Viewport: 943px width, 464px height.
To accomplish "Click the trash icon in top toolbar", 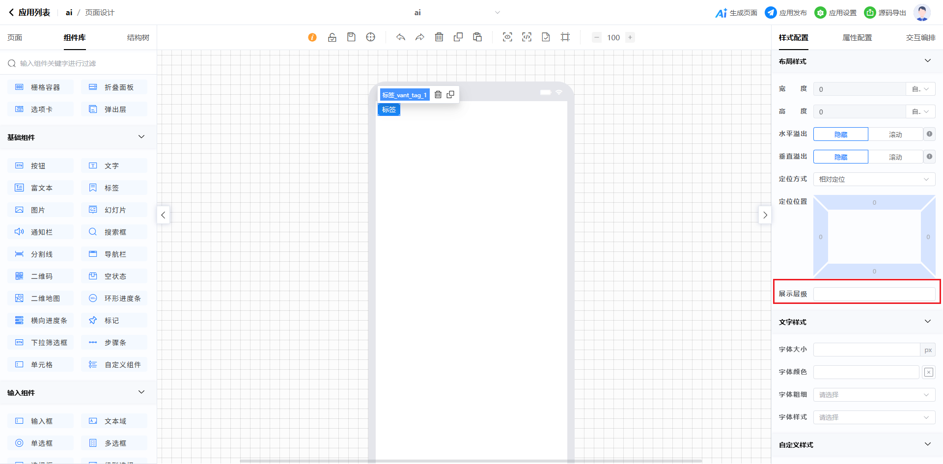I will [x=439, y=37].
